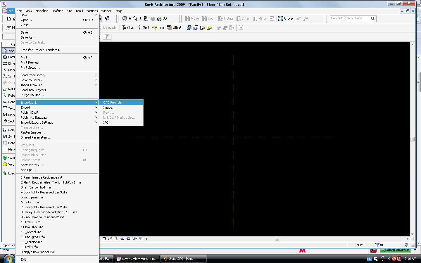Click the Filter Selection funnel button

point(107,37)
